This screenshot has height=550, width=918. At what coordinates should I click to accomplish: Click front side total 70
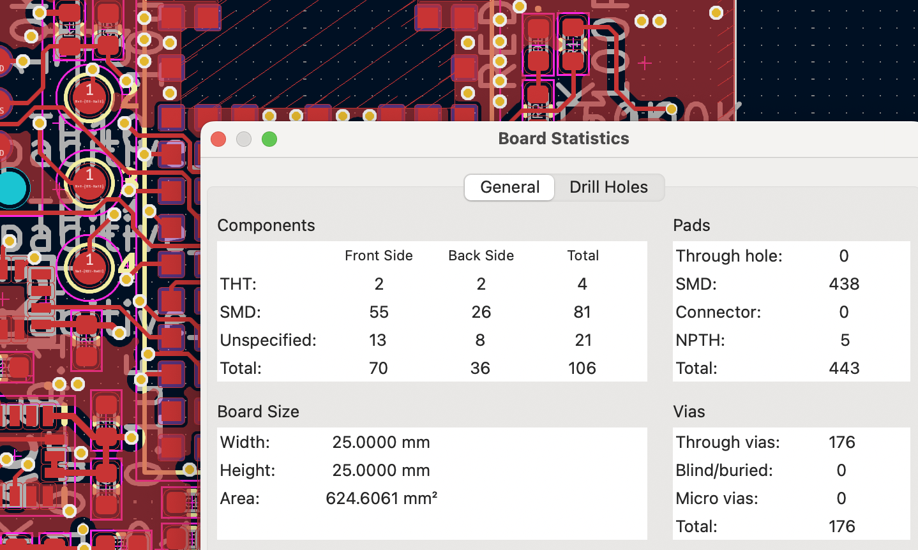[x=379, y=368]
